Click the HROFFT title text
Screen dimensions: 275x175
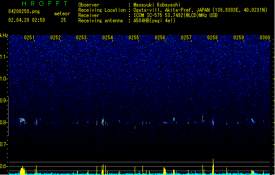45,3
